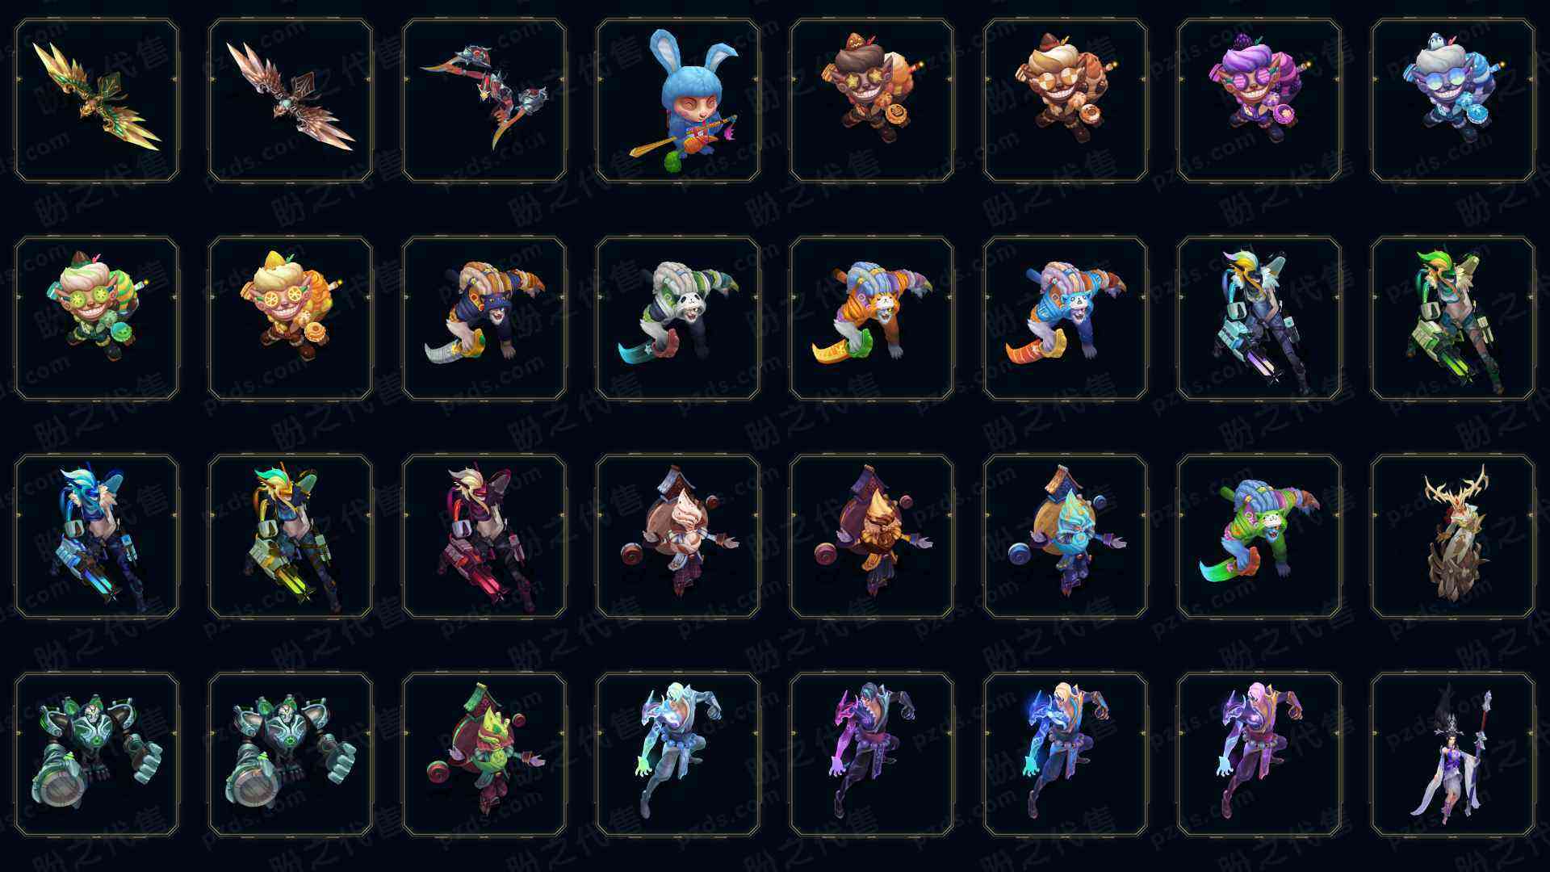Select the pink-haired purple running figure skin
Viewport: 1550px width, 872px height.
point(1259,754)
